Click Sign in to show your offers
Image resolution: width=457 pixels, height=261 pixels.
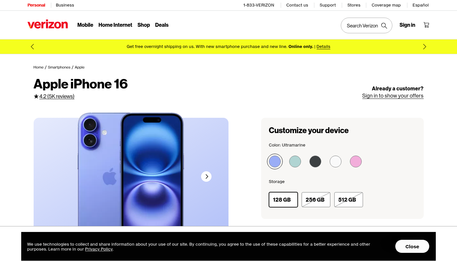coord(393,96)
